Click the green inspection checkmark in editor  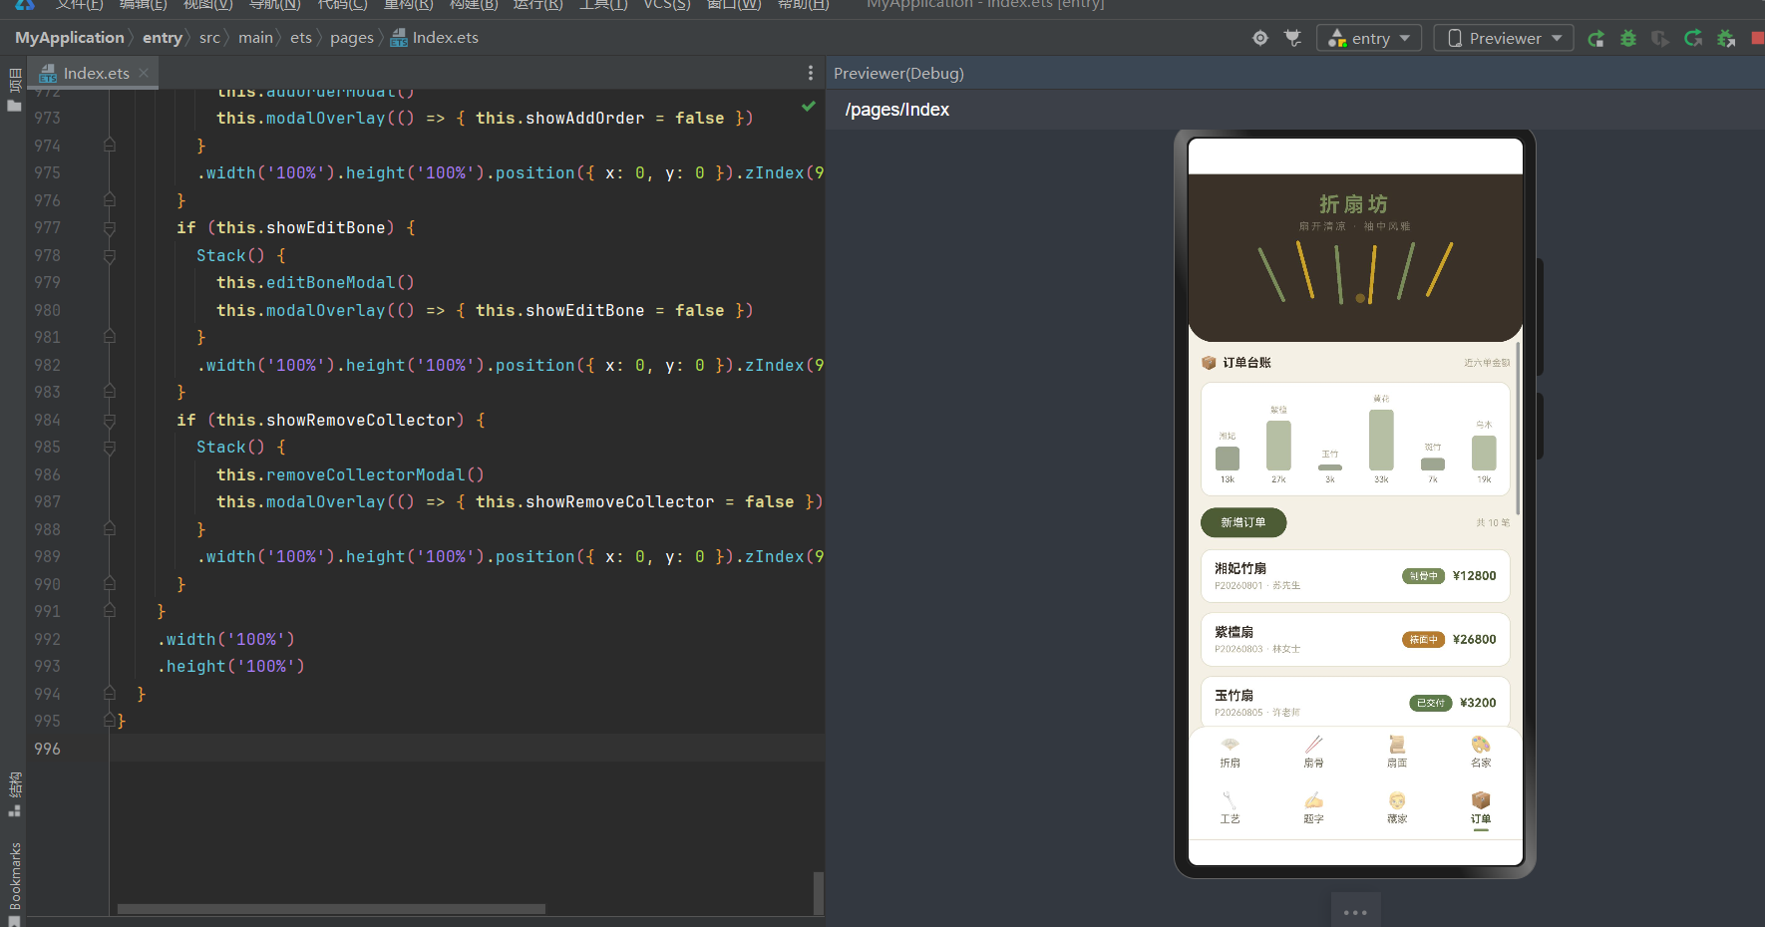(x=808, y=106)
